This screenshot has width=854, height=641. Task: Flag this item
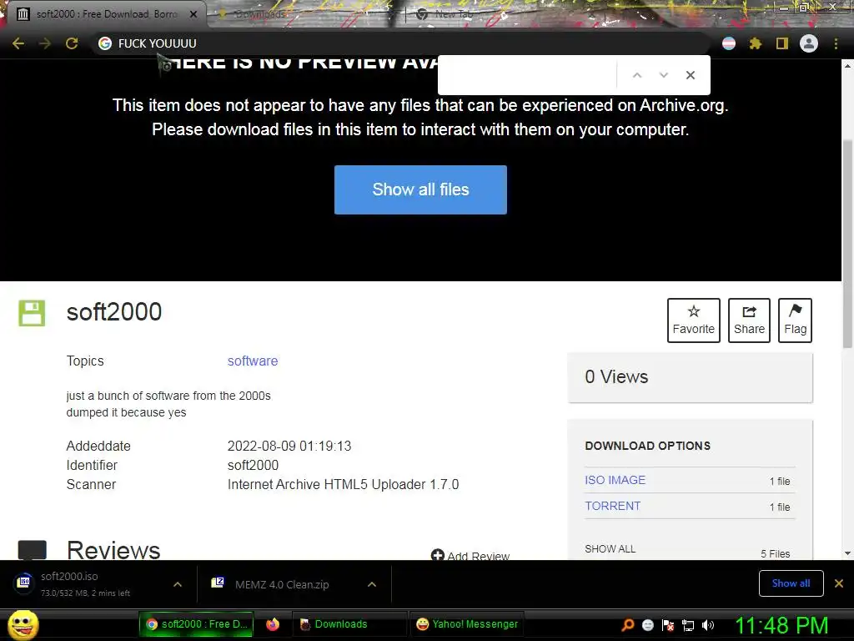795,320
